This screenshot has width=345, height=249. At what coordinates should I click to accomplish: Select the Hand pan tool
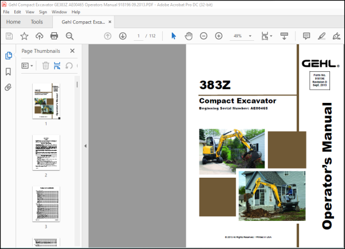click(189, 36)
